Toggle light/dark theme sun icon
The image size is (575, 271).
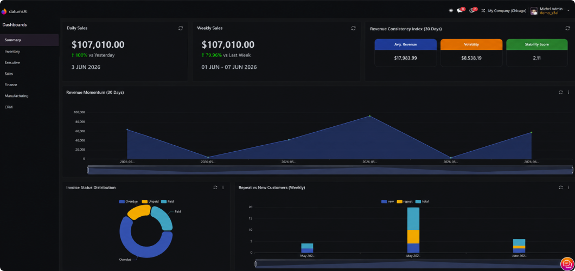tap(451, 11)
